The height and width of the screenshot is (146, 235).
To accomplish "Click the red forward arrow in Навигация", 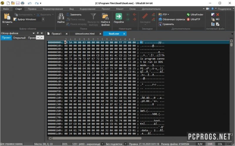I will 135,19.
